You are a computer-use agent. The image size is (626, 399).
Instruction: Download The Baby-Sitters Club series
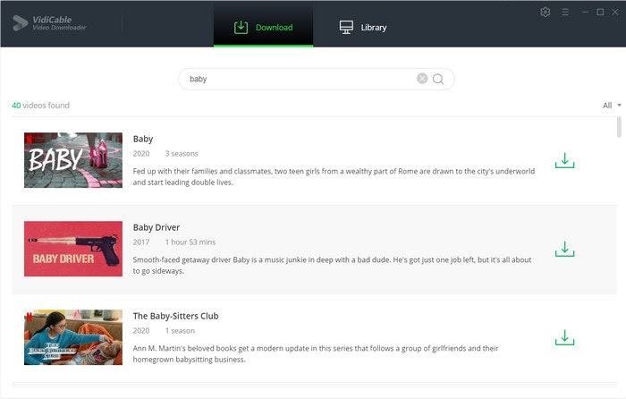(x=564, y=337)
